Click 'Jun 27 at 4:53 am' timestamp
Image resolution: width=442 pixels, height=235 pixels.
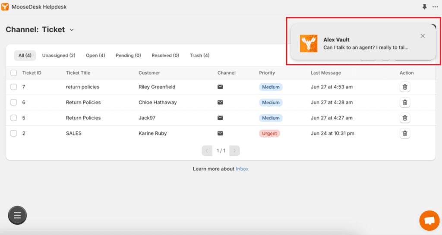(x=331, y=87)
